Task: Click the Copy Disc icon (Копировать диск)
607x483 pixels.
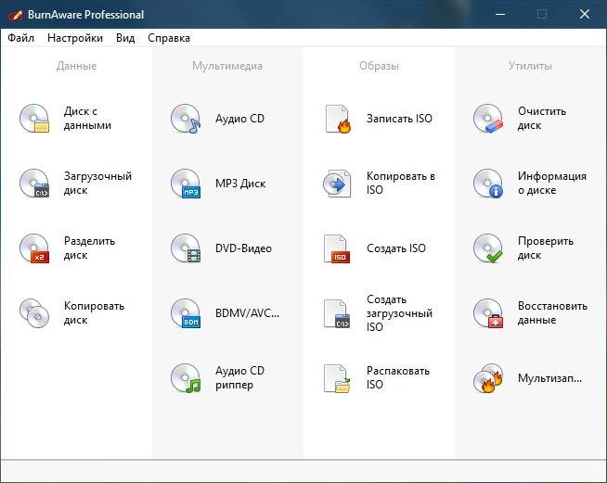Action: pyautogui.click(x=34, y=313)
